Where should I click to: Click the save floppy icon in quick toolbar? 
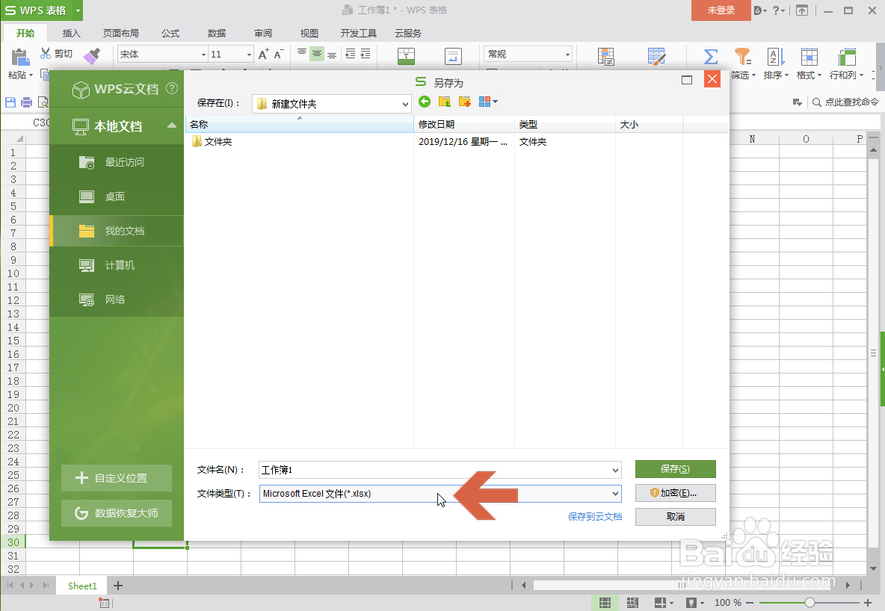(x=10, y=102)
